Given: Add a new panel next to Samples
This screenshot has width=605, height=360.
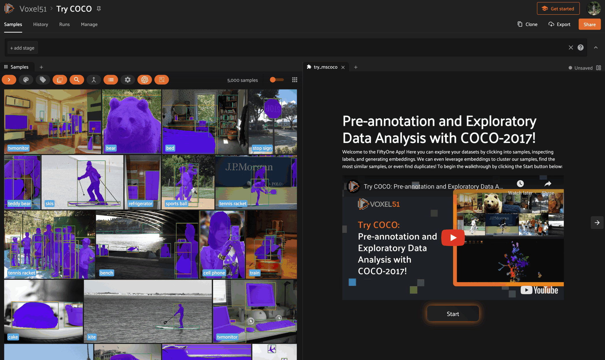Looking at the screenshot, I should click(x=41, y=67).
